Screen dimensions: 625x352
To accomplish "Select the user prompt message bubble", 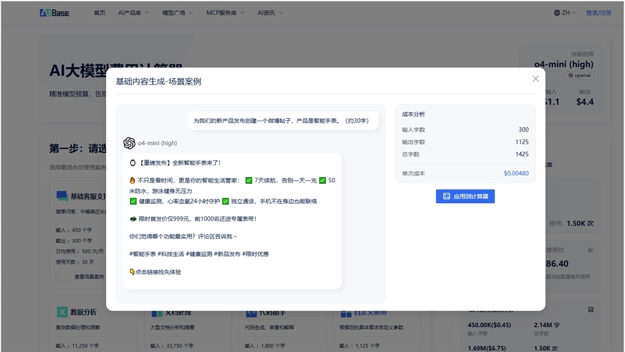I will click(282, 121).
